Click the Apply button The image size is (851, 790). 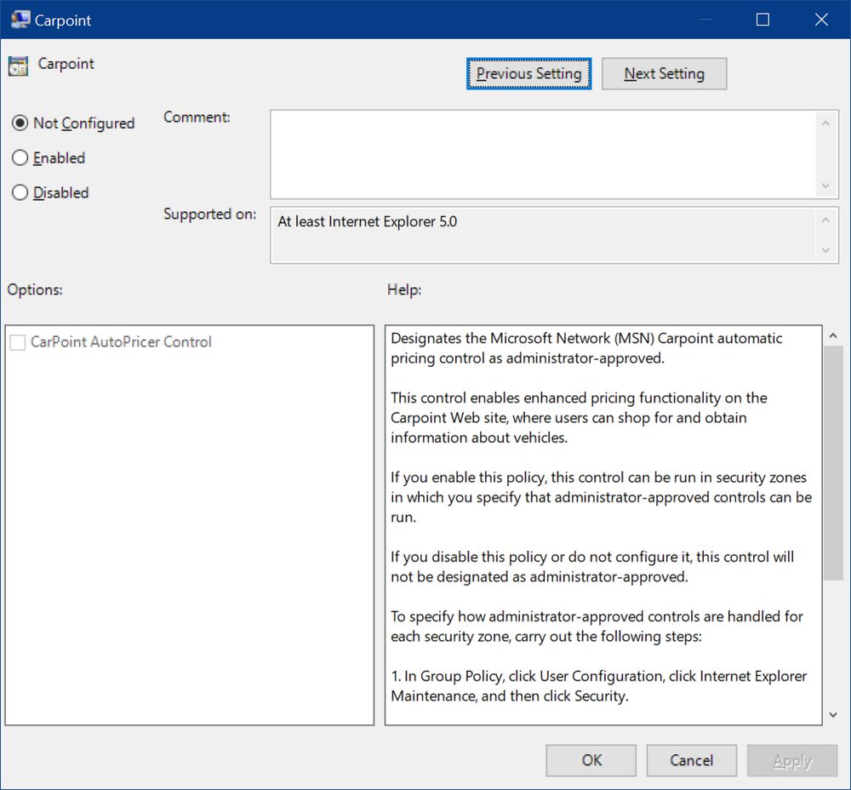(x=792, y=760)
